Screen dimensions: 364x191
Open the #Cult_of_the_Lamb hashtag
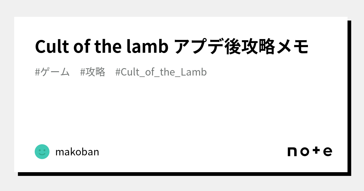coord(161,72)
